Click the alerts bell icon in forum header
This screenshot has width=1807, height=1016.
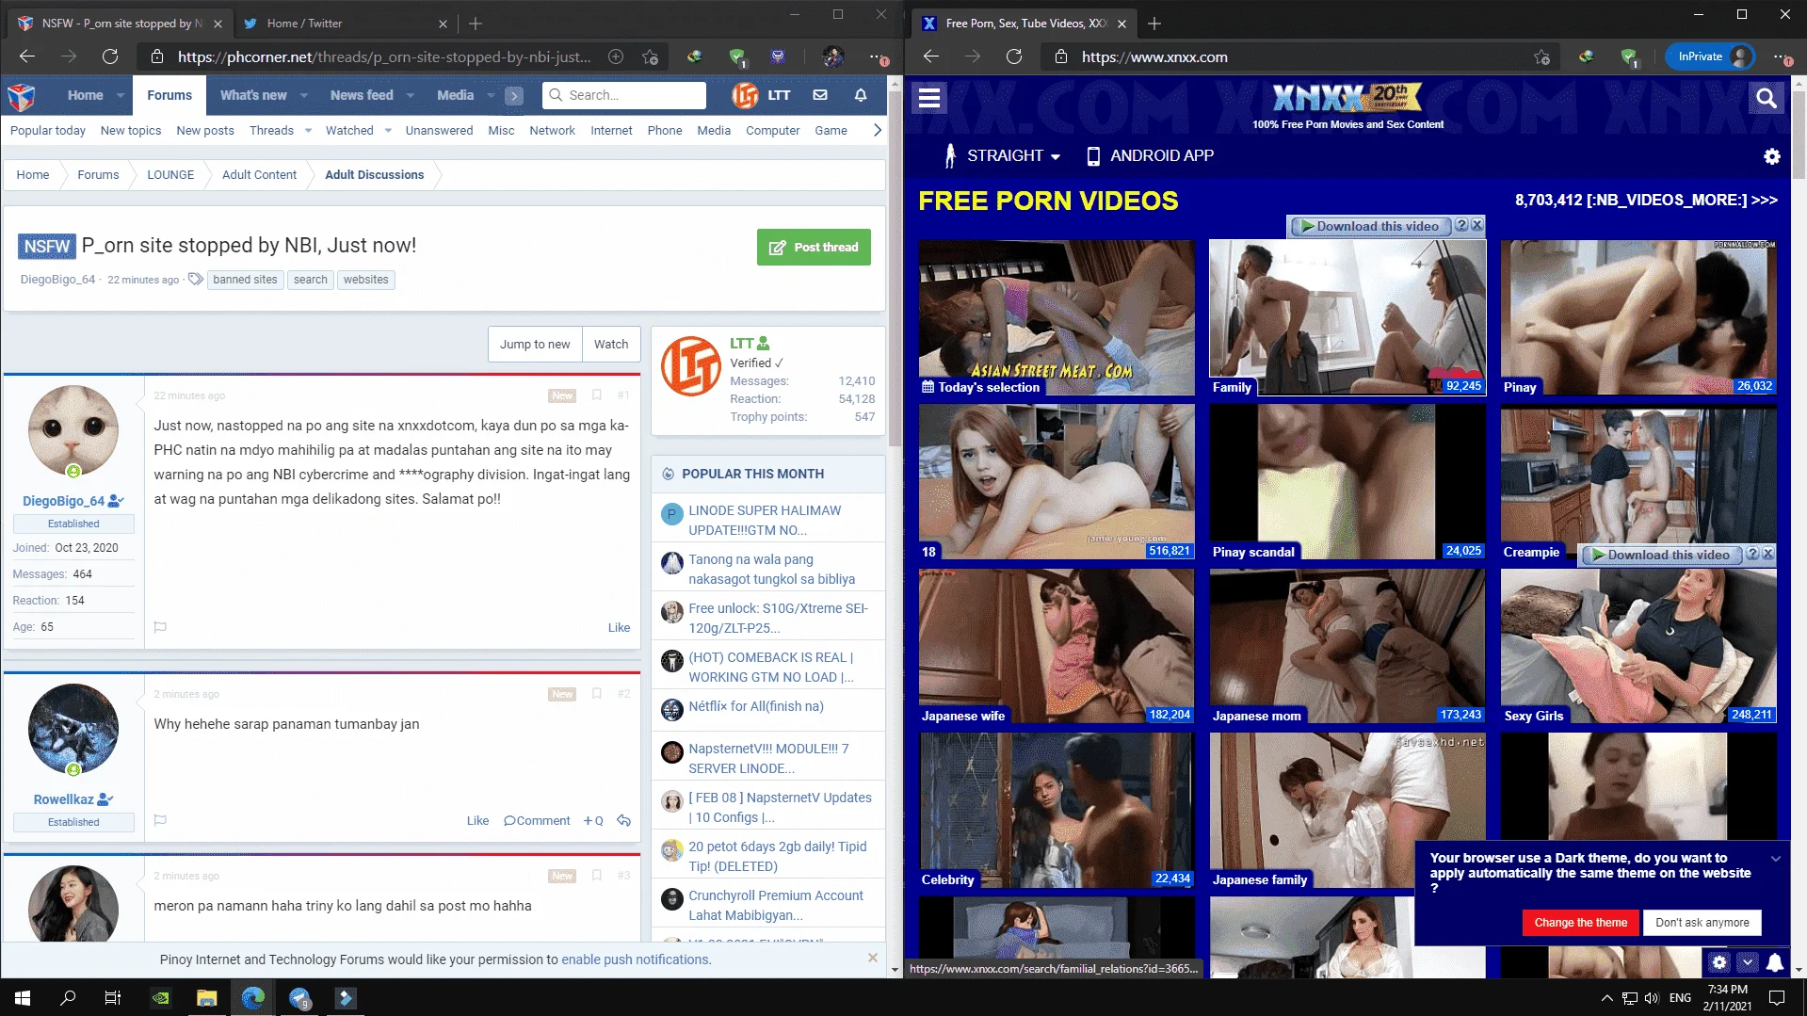pyautogui.click(x=861, y=95)
